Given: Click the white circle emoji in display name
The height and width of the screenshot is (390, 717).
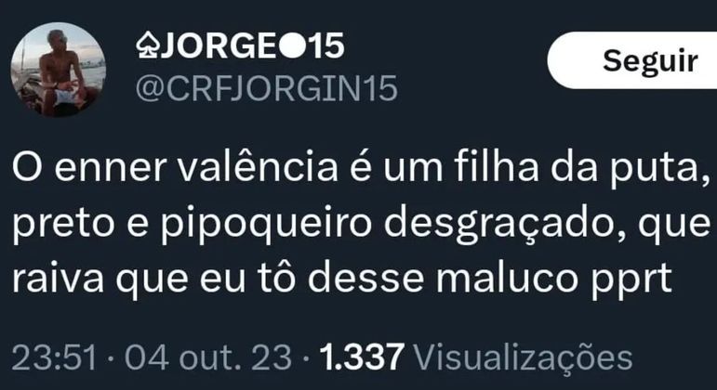Looking at the screenshot, I should point(291,46).
